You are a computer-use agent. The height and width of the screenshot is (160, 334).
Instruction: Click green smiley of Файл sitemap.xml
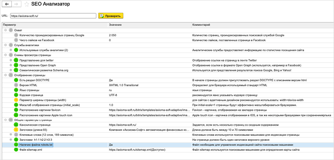16,150
